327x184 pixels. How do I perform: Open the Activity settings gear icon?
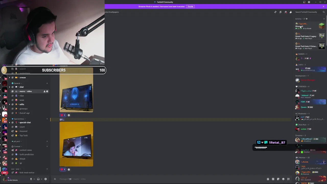[307, 19]
